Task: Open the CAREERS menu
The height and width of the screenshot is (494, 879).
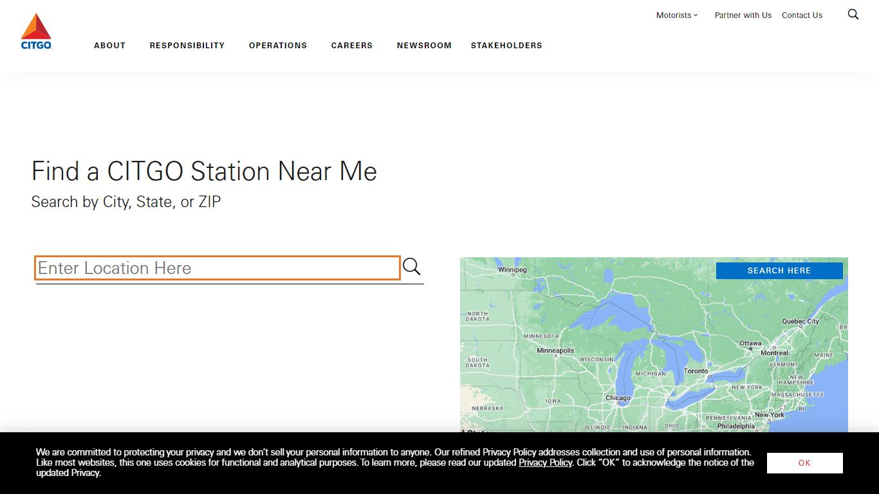Action: click(x=352, y=46)
